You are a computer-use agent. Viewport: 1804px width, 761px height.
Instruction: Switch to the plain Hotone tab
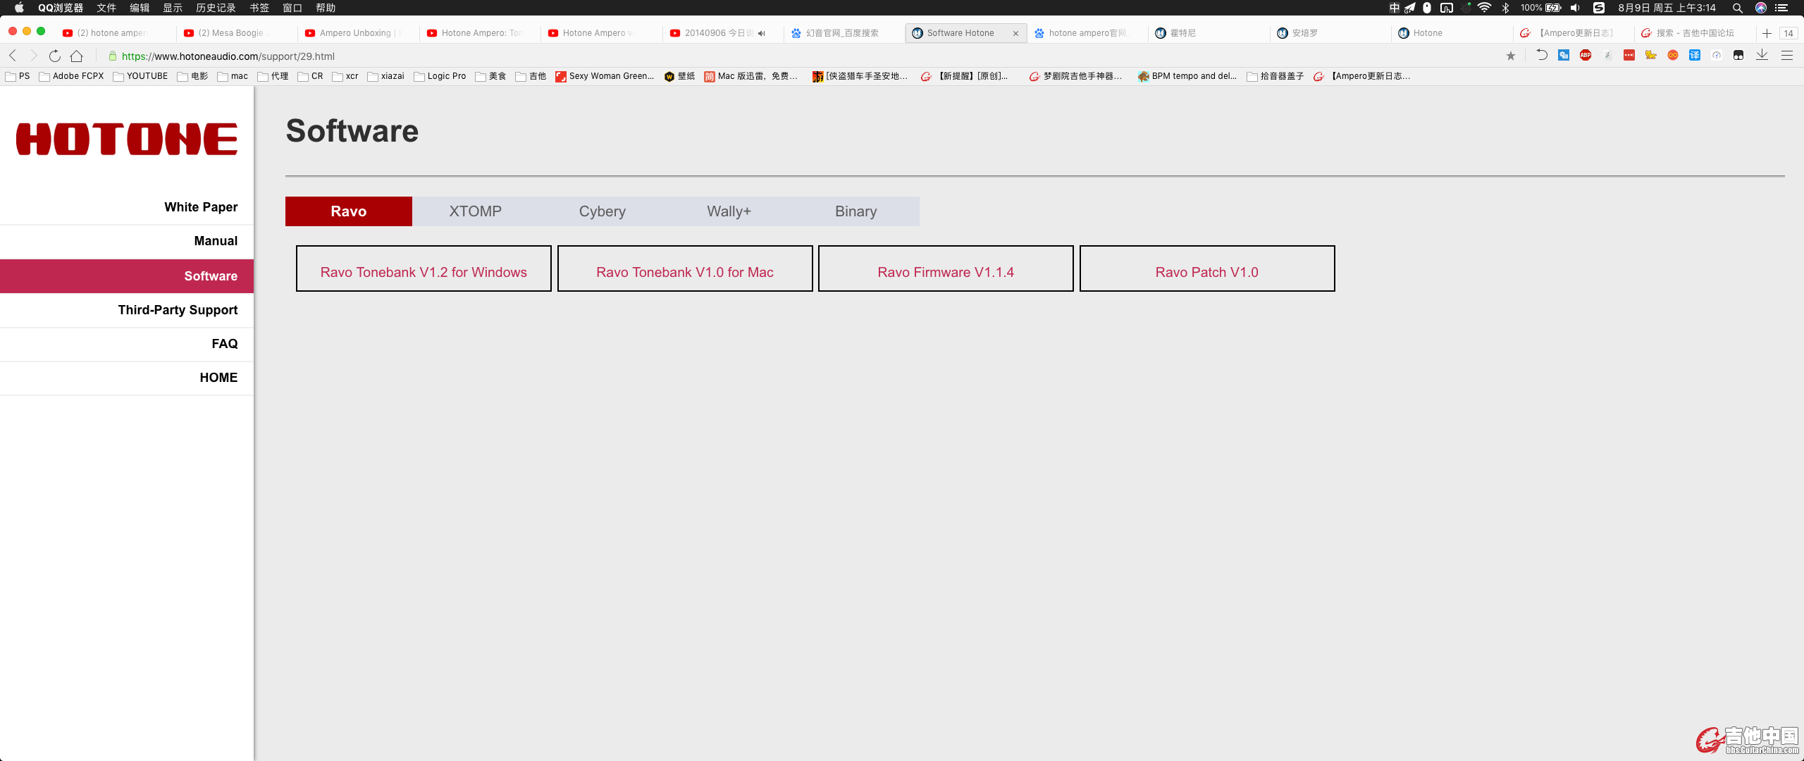pyautogui.click(x=1452, y=33)
